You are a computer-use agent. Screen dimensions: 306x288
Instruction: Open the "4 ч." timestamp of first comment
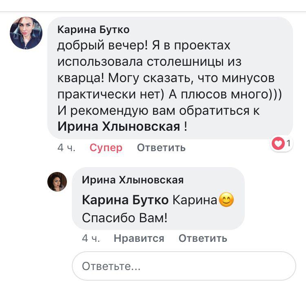(67, 147)
